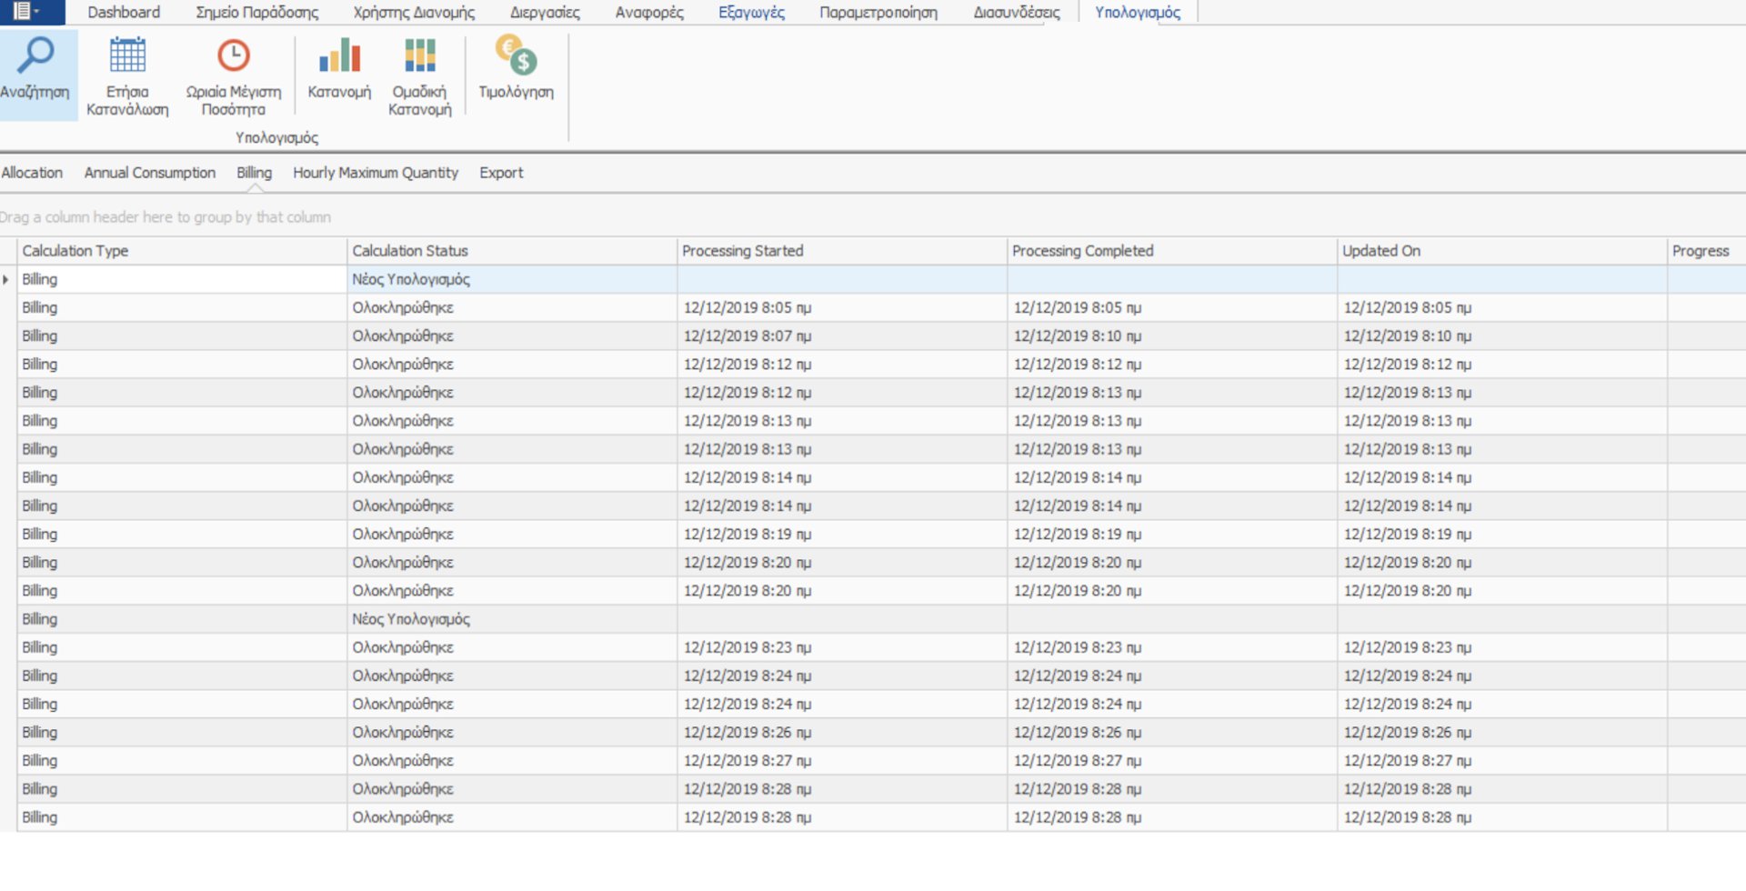Sort by Processing Started column header
The width and height of the screenshot is (1746, 891).
click(742, 251)
